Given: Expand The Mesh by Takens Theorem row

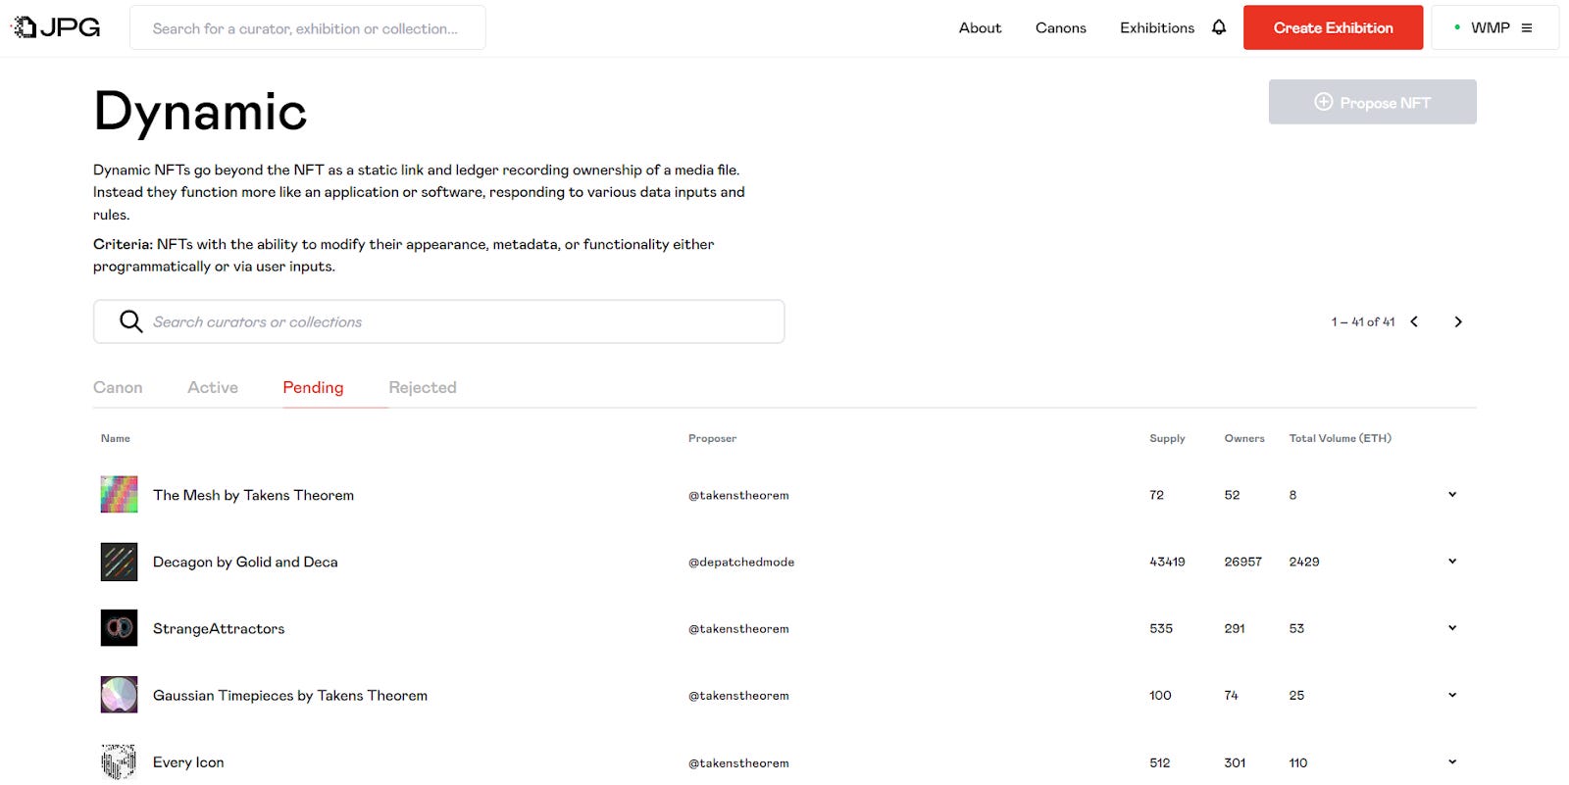Looking at the screenshot, I should coord(1452,495).
